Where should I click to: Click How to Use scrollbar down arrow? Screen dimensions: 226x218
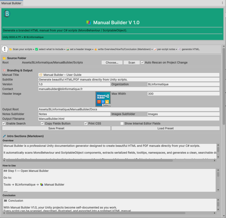218,190
